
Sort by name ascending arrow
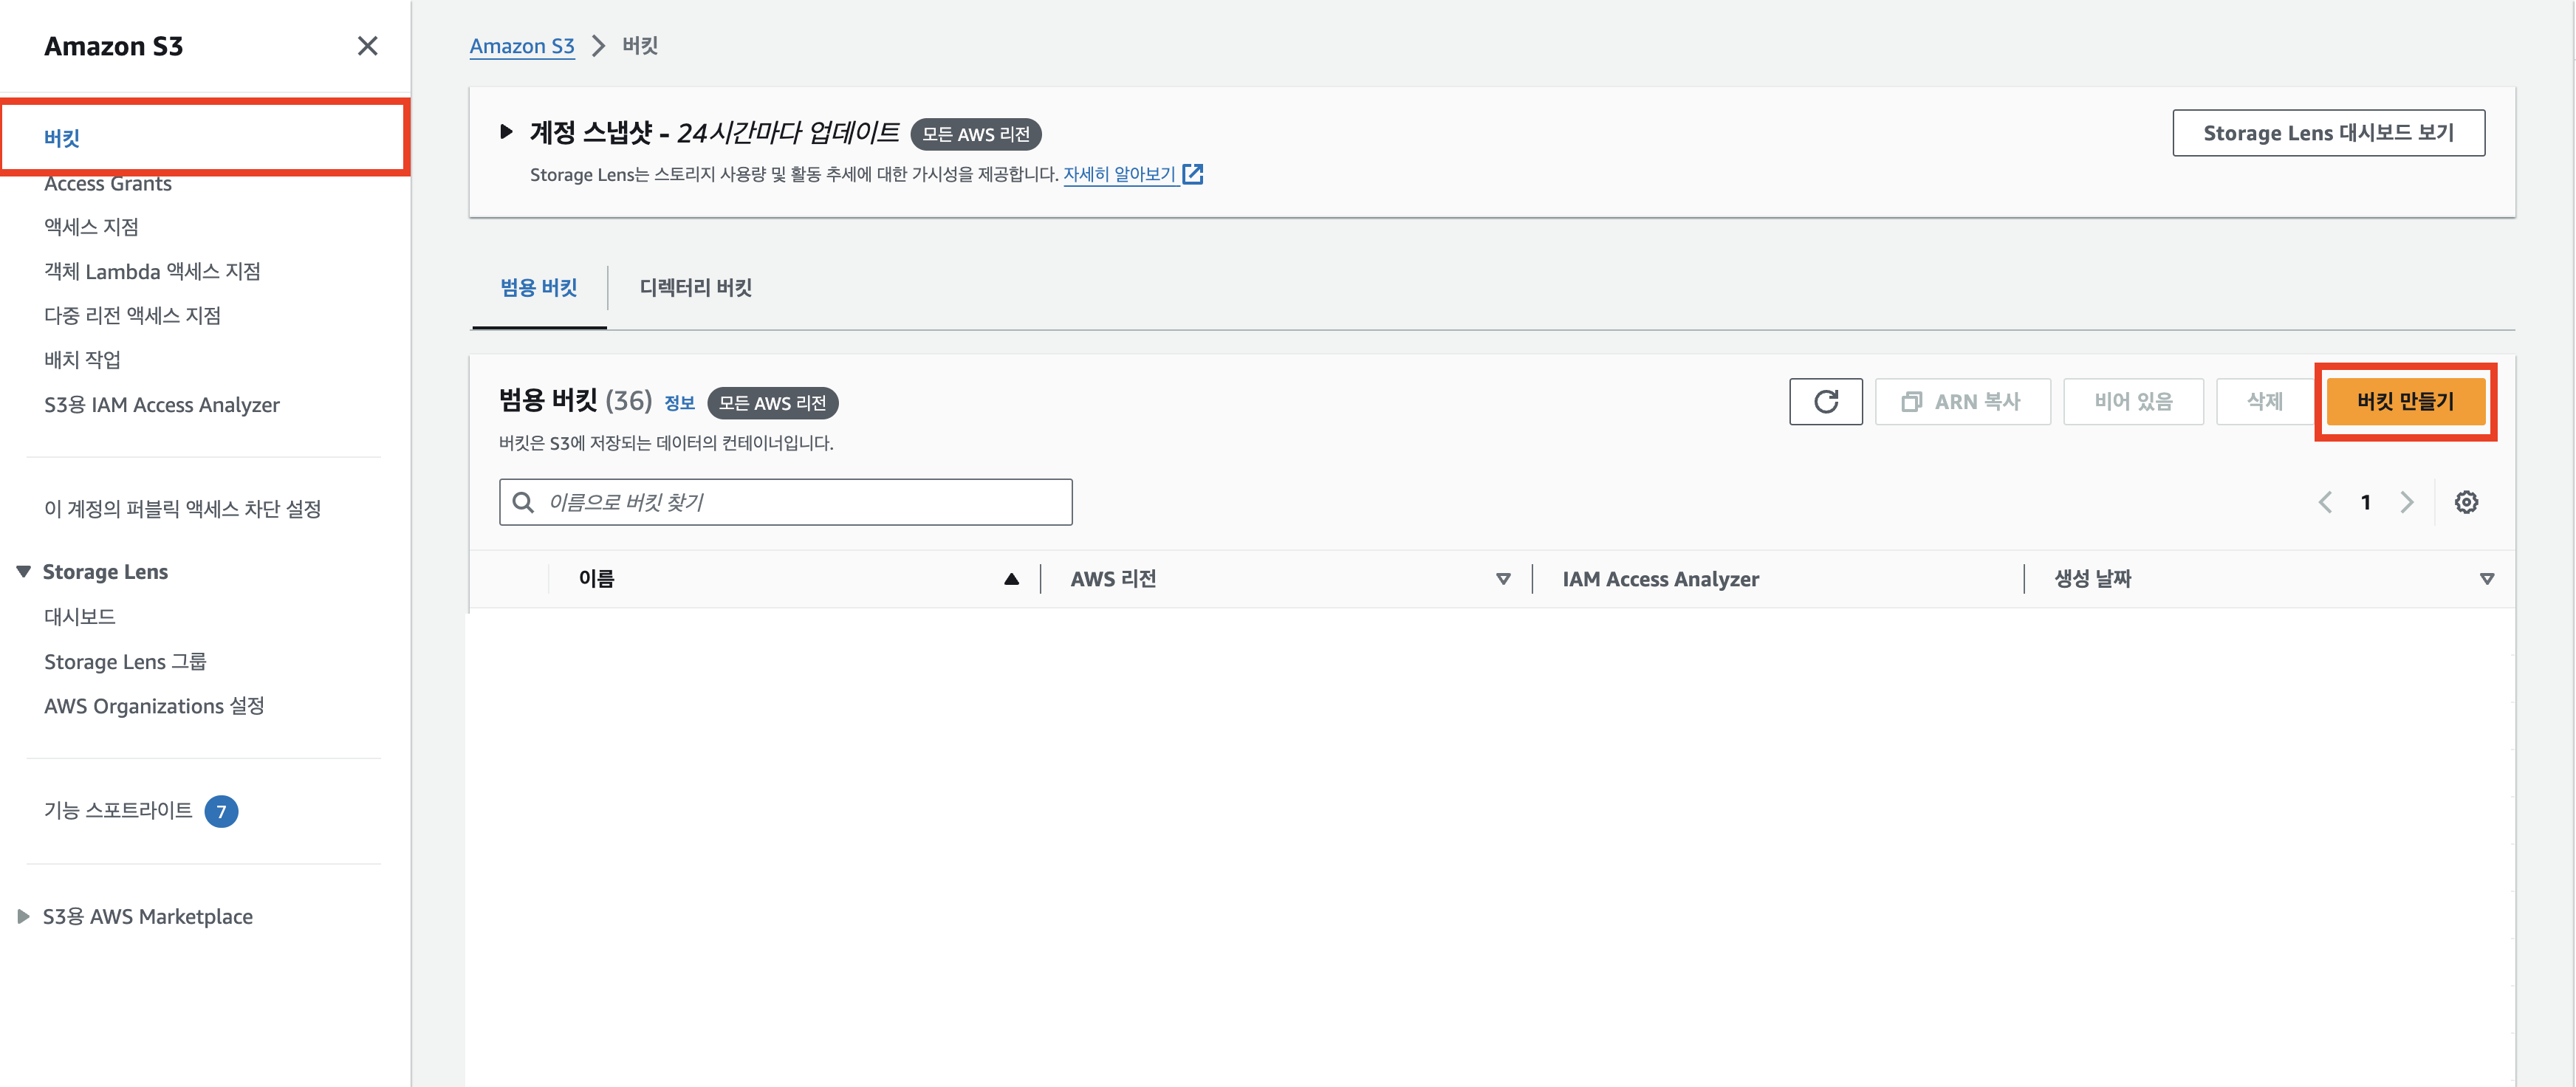pyautogui.click(x=1011, y=579)
